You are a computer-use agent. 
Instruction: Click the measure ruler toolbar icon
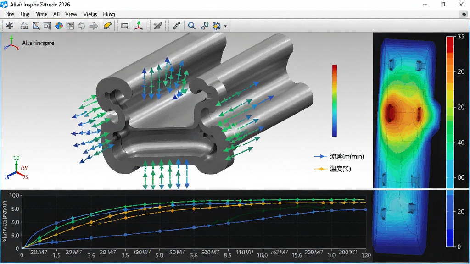tap(176, 26)
